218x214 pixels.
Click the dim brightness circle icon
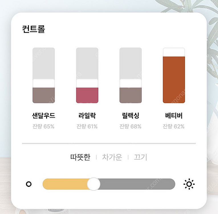click(28, 184)
